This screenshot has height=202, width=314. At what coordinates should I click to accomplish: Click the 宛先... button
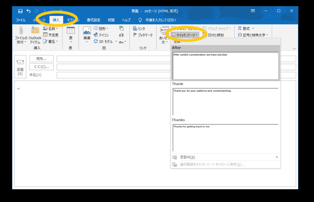pos(41,59)
